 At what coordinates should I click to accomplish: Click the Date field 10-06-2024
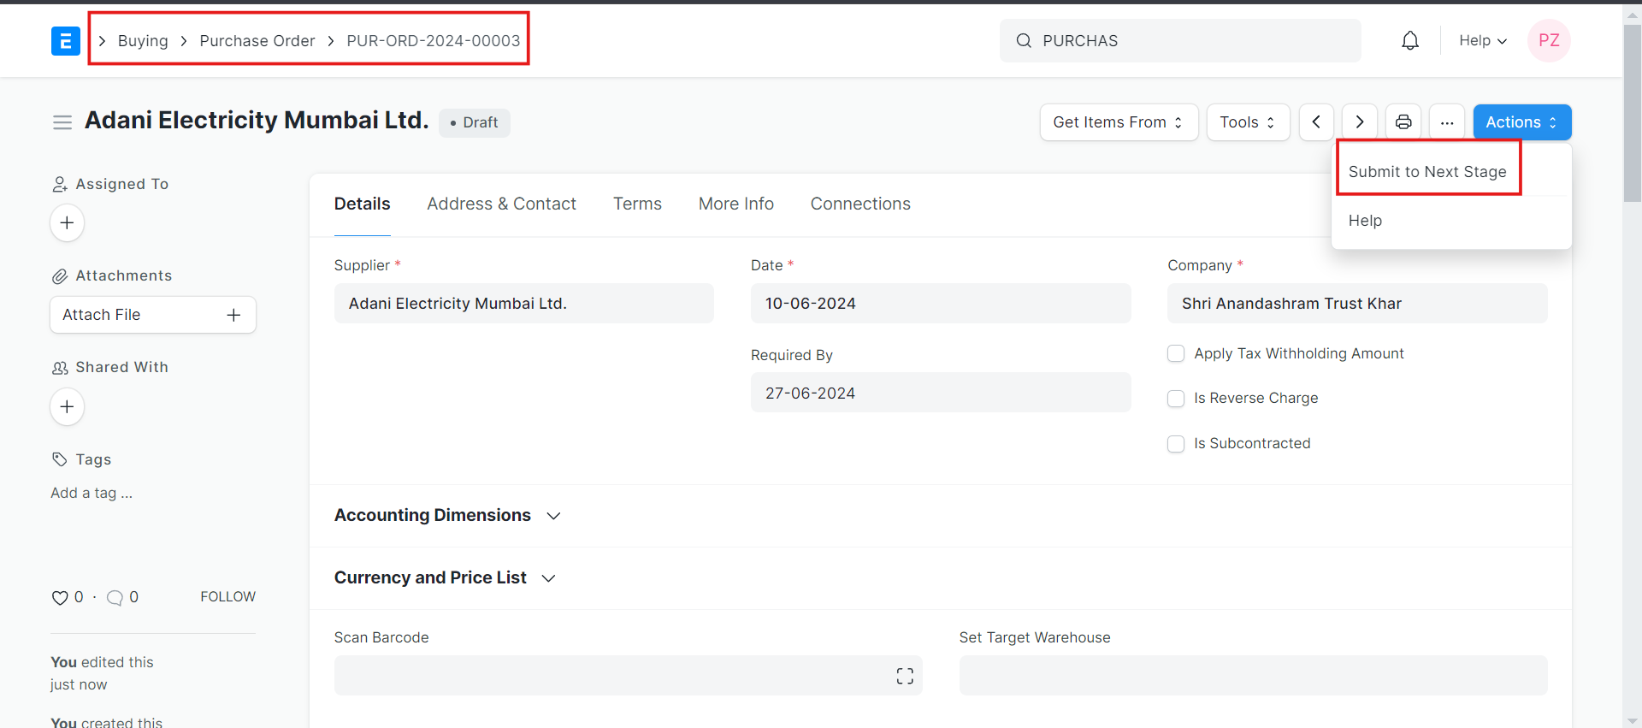941,304
